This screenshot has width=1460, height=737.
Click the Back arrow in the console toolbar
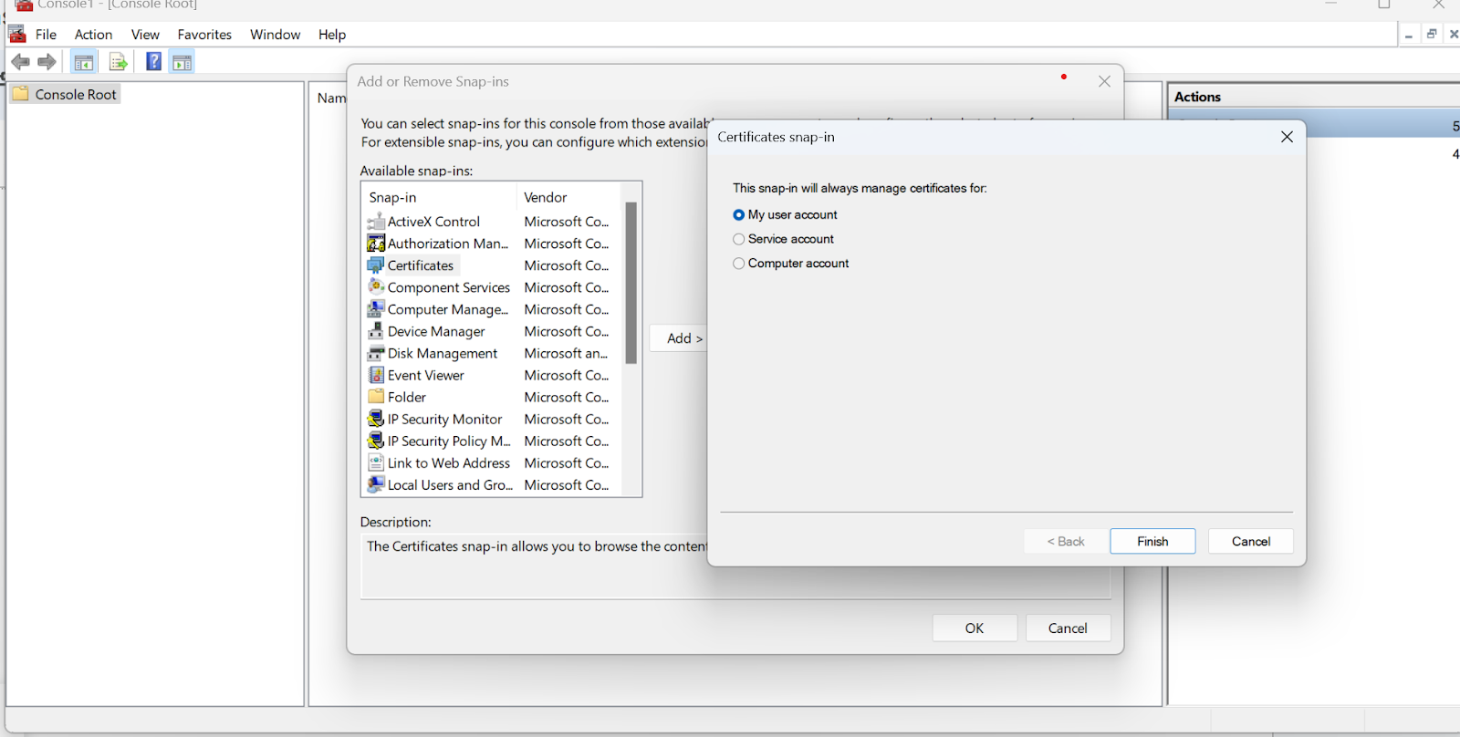20,62
